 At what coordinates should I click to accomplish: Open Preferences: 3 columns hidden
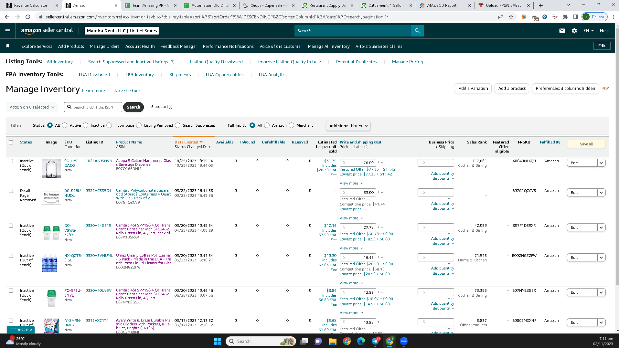(565, 88)
